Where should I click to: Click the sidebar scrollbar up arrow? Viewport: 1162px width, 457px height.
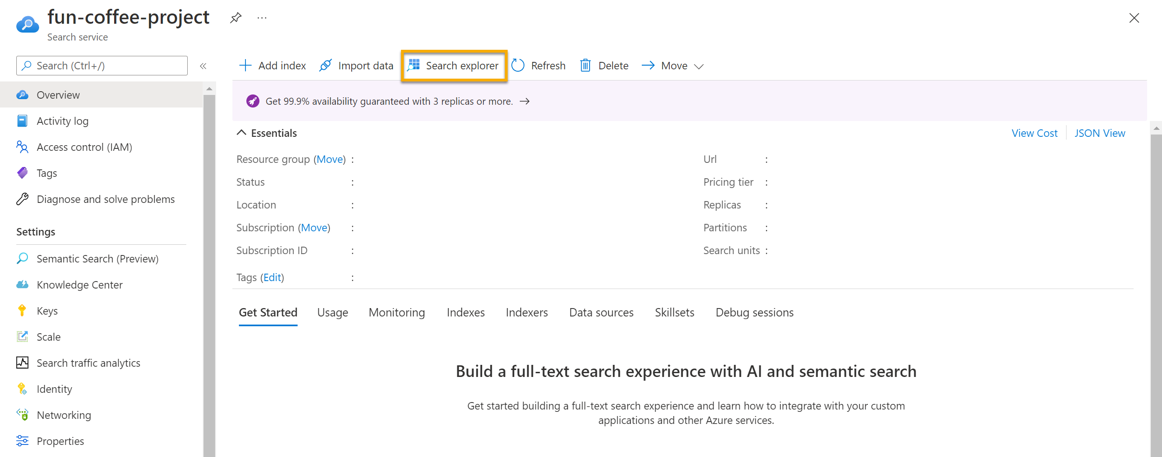pyautogui.click(x=209, y=88)
